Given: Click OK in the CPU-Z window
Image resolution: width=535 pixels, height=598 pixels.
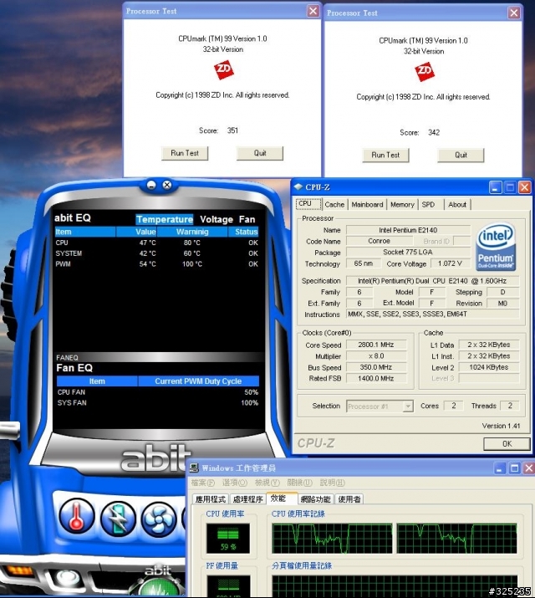Looking at the screenshot, I should (507, 444).
